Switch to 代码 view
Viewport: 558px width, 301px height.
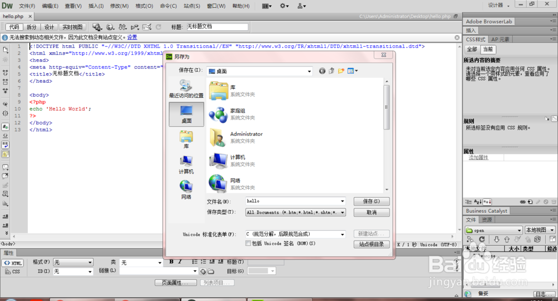pyautogui.click(x=15, y=27)
